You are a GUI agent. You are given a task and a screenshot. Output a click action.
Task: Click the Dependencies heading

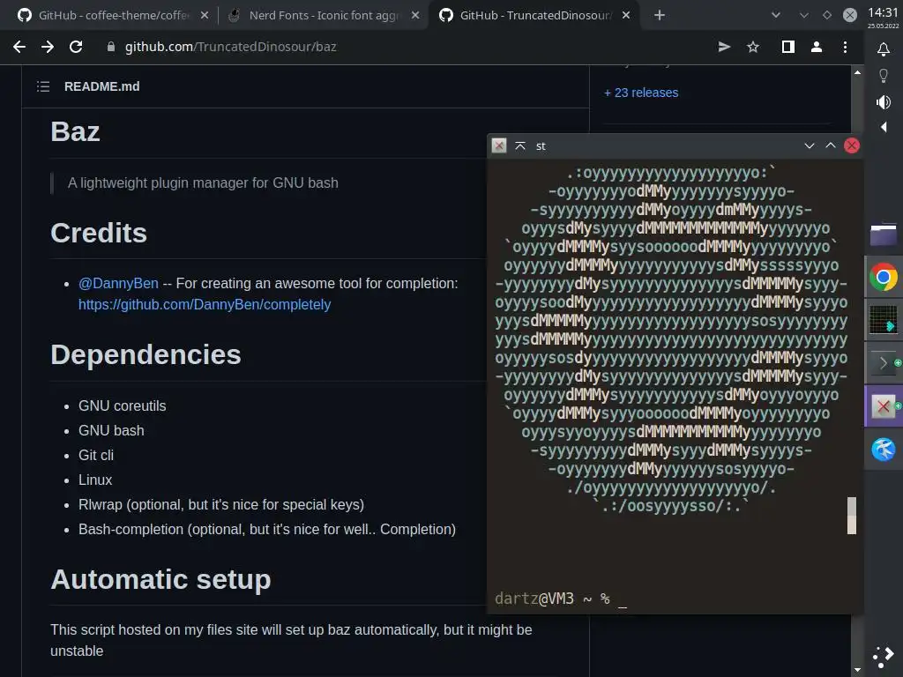click(x=146, y=354)
